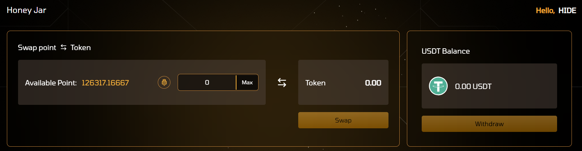582x151 pixels.
Task: Click the Token label in the output box
Action: (x=315, y=83)
